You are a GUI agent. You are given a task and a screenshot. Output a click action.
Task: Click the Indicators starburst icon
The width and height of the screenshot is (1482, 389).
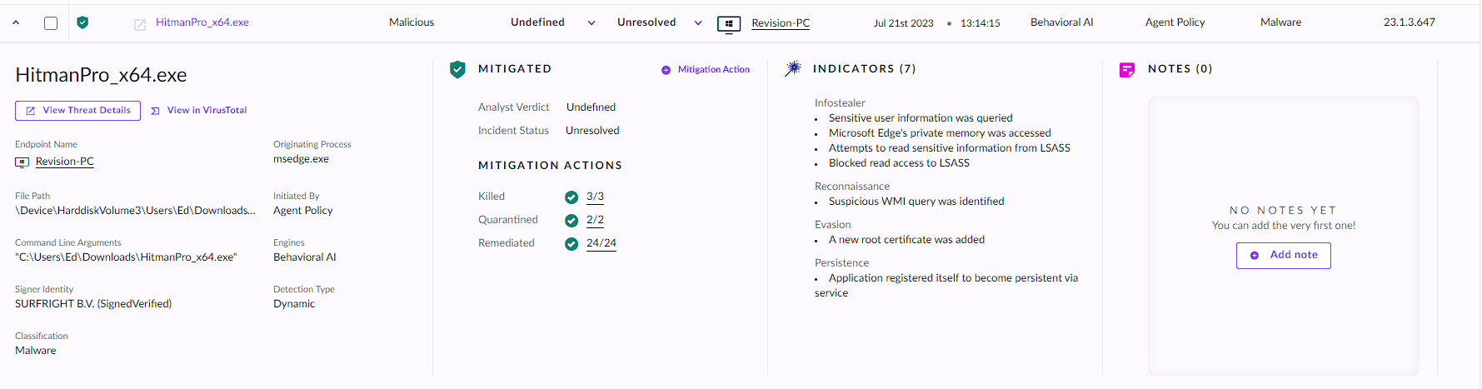pos(793,69)
